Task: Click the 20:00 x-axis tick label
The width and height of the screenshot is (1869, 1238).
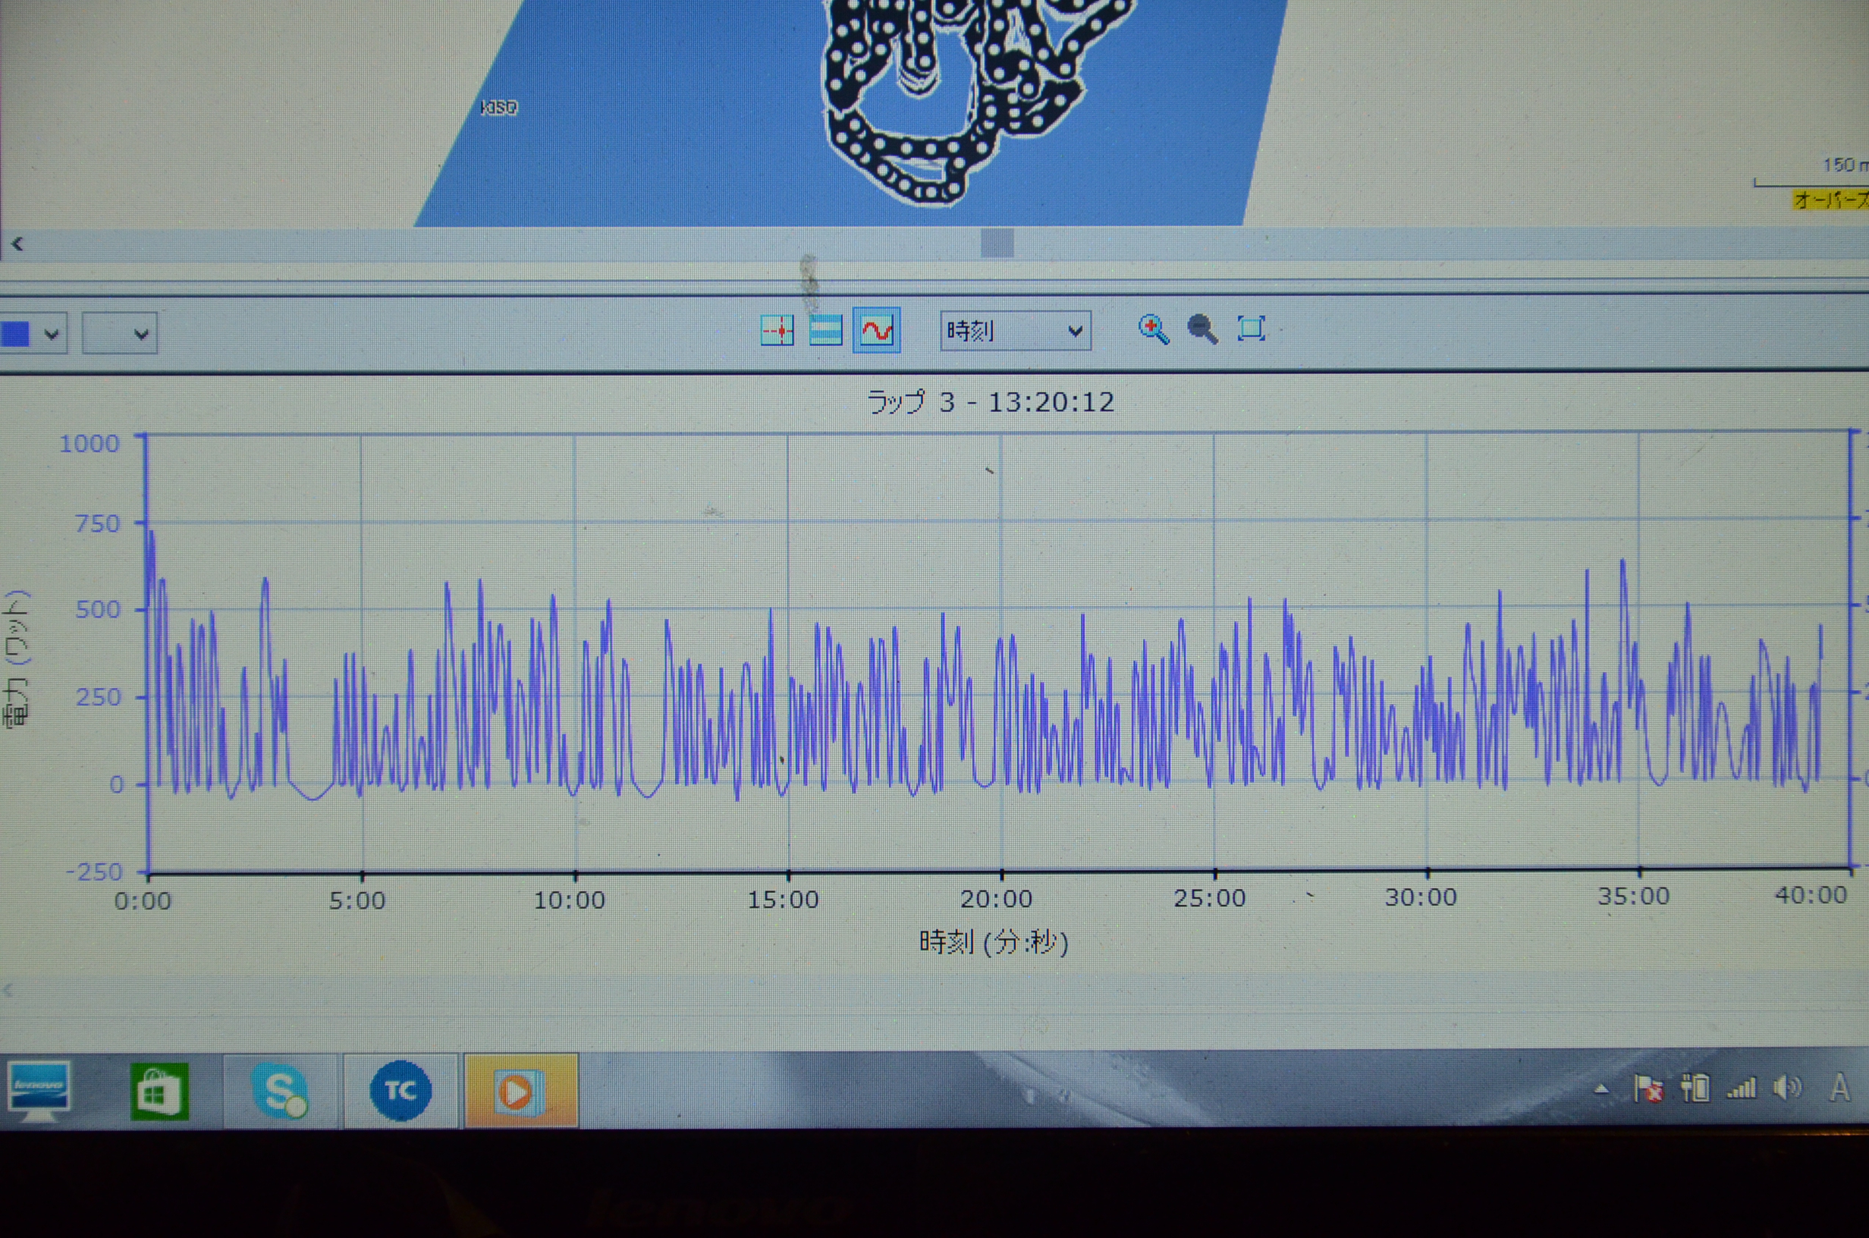Action: [x=996, y=898]
